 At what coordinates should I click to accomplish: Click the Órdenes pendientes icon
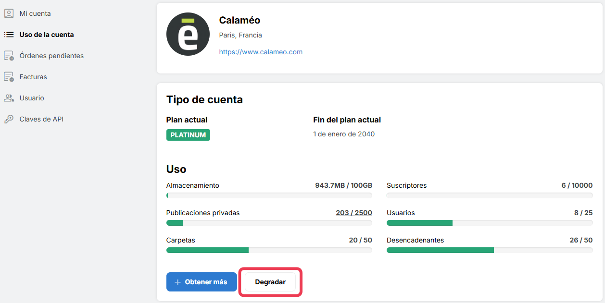(x=9, y=56)
